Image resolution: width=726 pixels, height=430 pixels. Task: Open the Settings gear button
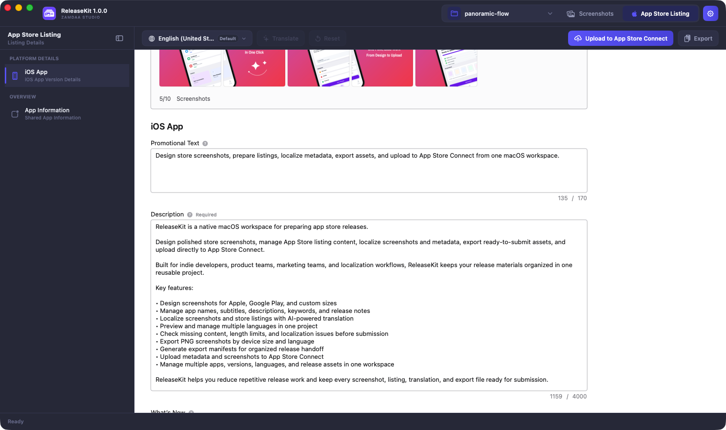tap(711, 14)
